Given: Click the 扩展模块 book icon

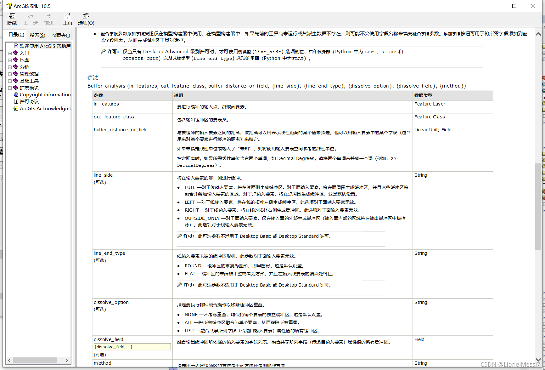Looking at the screenshot, I should click(16, 88).
